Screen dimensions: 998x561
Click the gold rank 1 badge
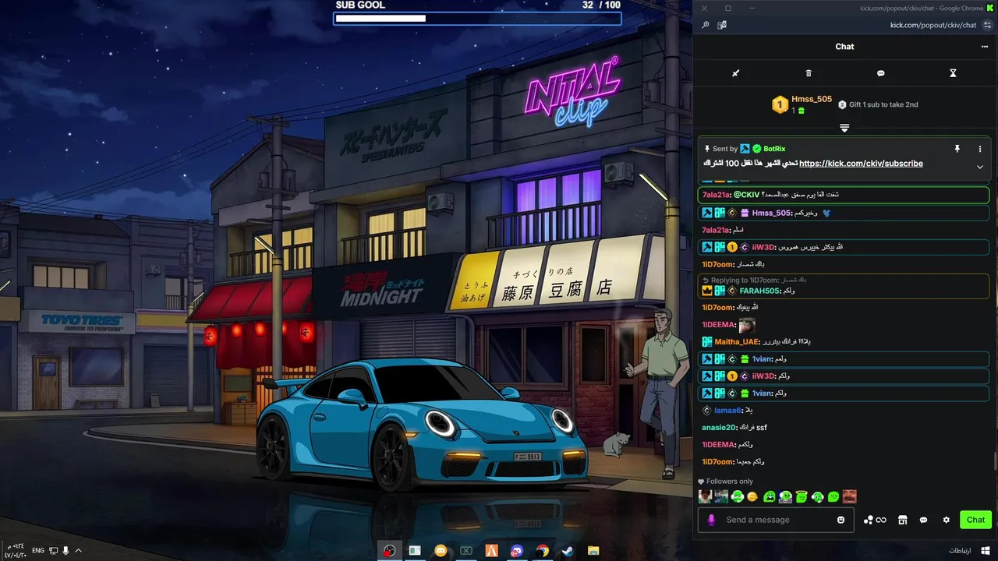point(780,104)
